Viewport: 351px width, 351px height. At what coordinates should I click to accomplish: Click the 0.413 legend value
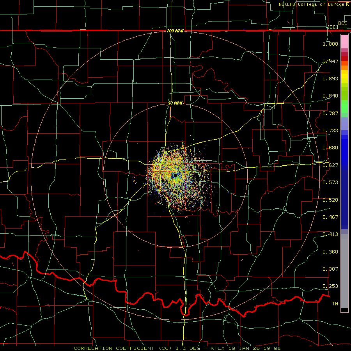pos(330,234)
